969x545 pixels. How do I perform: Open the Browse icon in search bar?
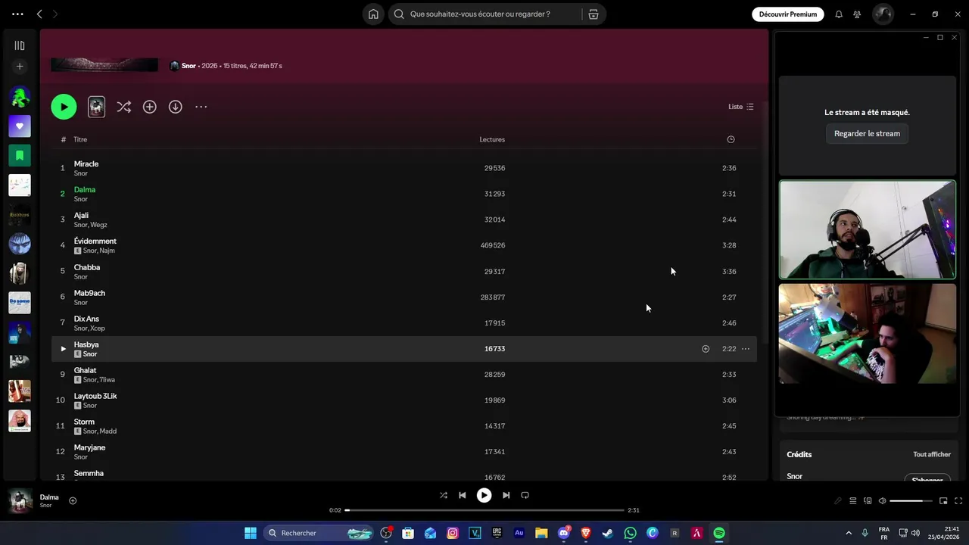click(x=594, y=14)
